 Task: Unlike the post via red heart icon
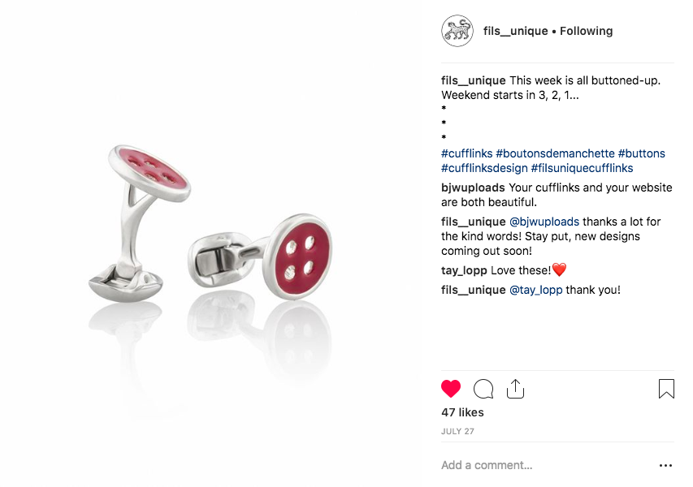451,389
